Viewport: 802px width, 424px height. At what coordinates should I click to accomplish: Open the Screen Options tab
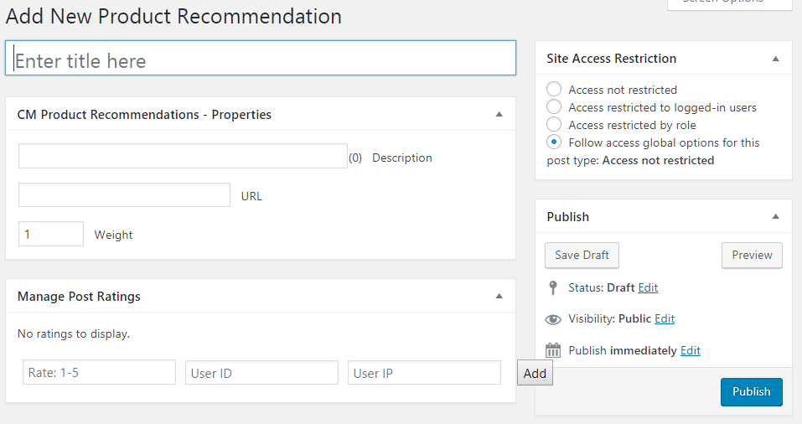729,3
